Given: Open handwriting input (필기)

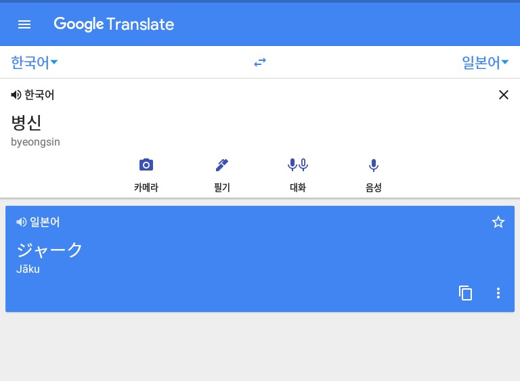Looking at the screenshot, I should pos(222,164).
